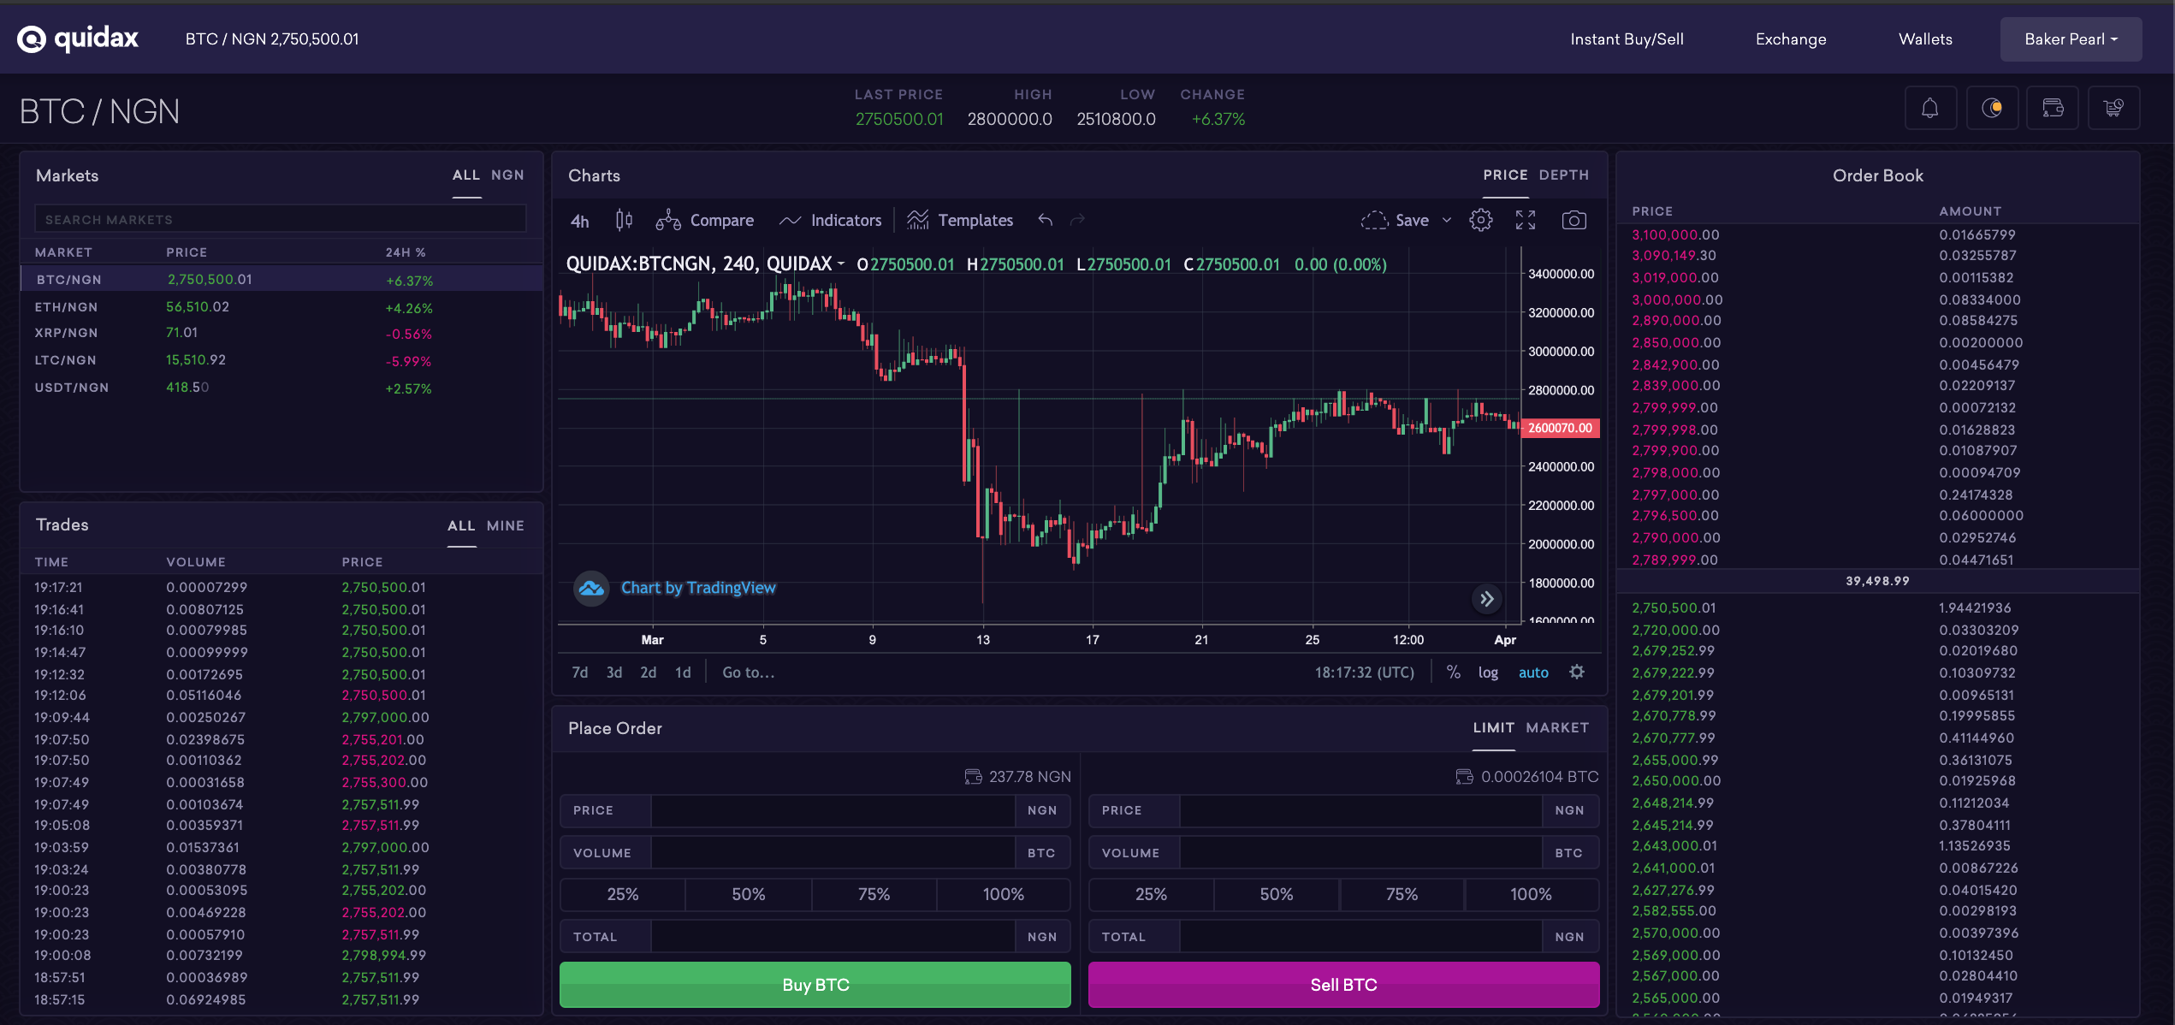This screenshot has width=2175, height=1025.
Task: Click the chart redo arrow
Action: [1077, 220]
